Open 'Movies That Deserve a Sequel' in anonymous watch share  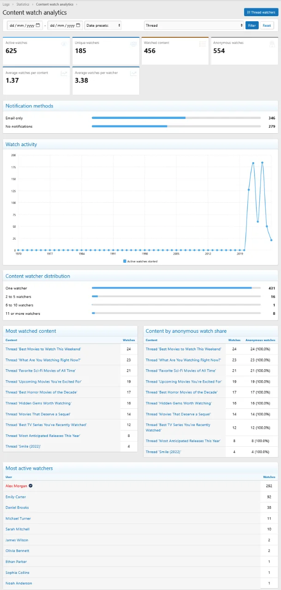pos(179,414)
